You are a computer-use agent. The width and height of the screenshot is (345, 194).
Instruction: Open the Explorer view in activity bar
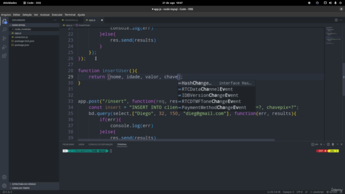4,21
